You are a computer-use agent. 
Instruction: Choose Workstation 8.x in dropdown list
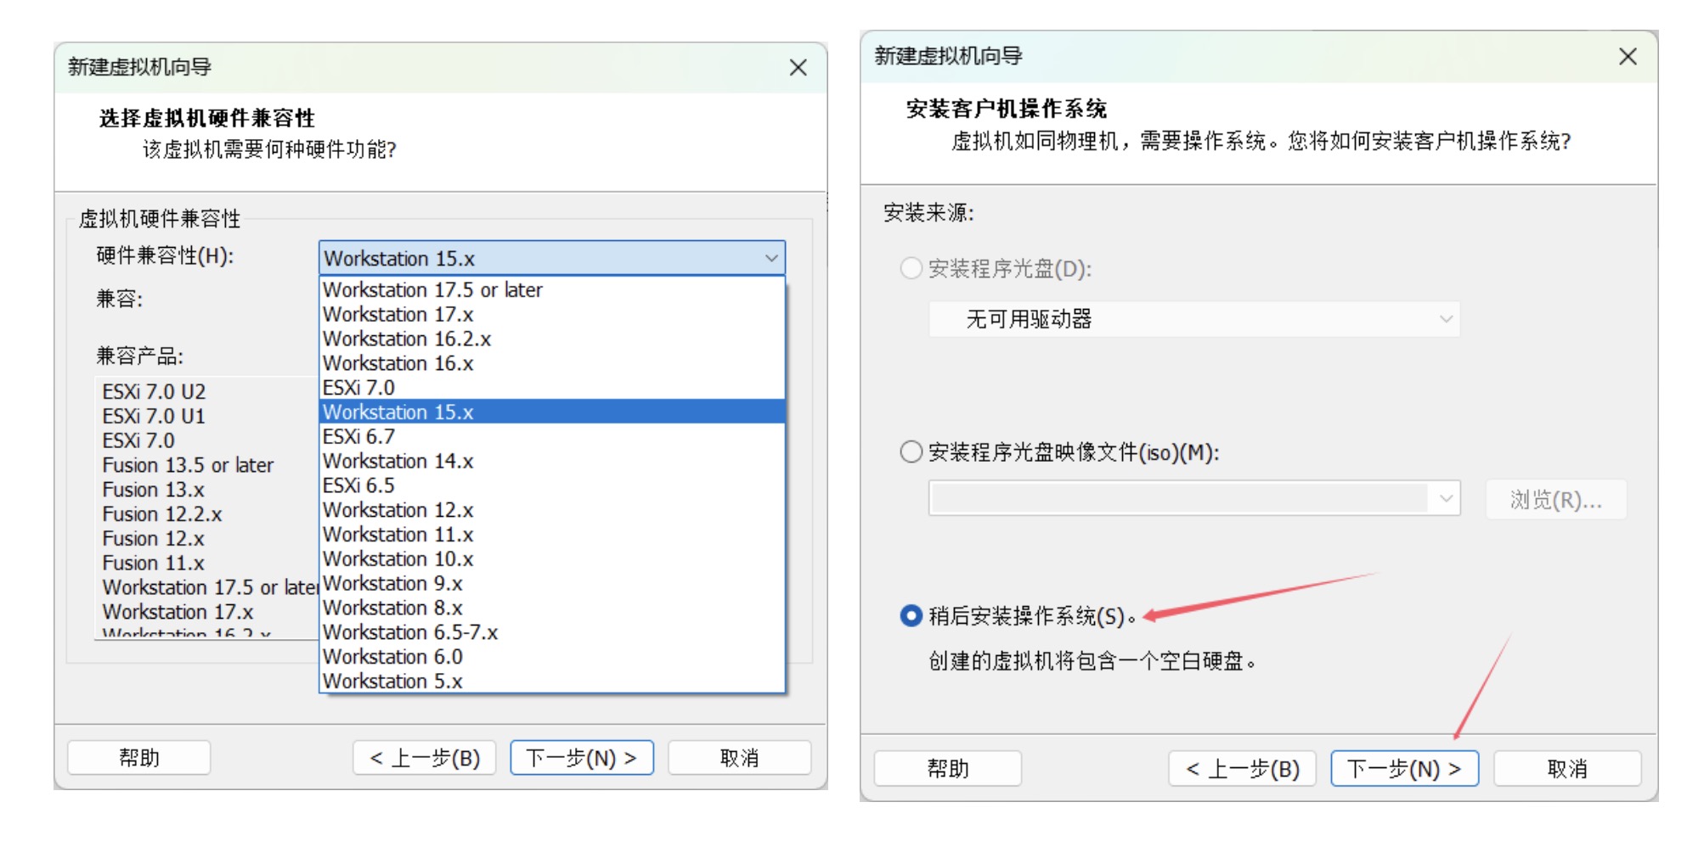[x=552, y=609]
